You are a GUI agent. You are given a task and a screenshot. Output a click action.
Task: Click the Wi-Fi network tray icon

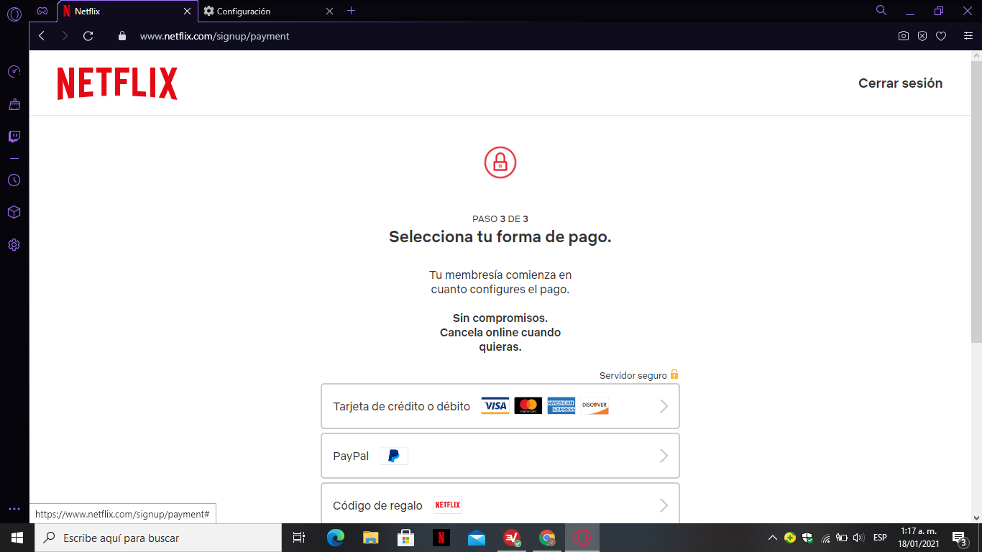pyautogui.click(x=825, y=538)
